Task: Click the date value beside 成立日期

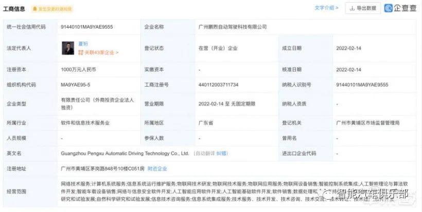Action: click(348, 48)
